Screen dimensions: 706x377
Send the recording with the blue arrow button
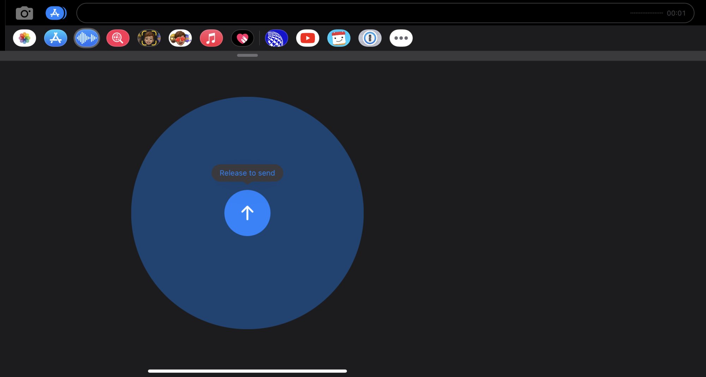click(x=247, y=213)
